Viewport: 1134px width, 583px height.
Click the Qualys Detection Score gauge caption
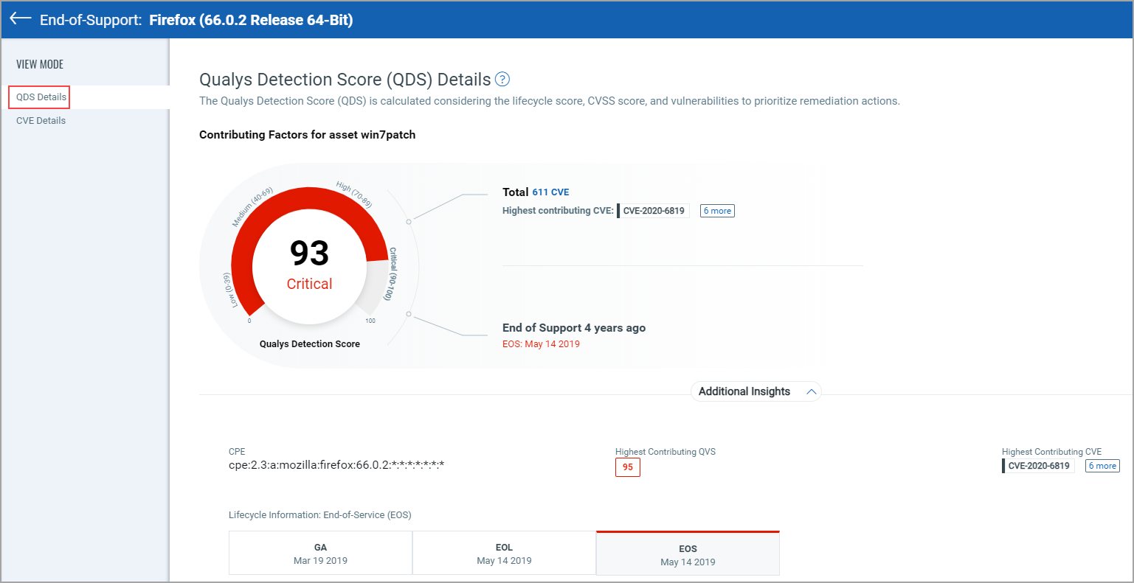[x=310, y=344]
